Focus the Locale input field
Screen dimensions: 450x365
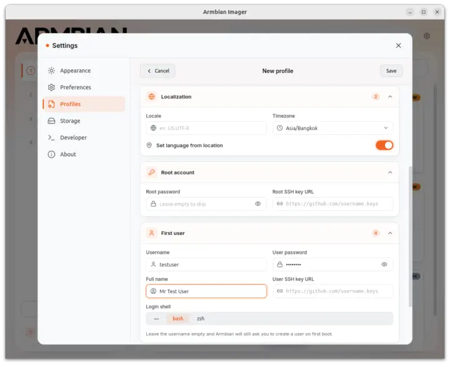pos(206,128)
